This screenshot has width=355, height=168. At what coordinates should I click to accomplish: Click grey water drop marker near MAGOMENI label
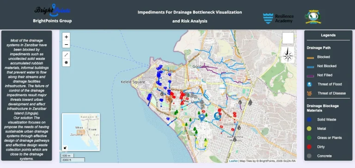239,127
